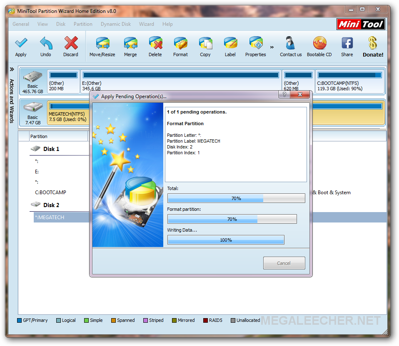
Task: Click the Format partition progress bar
Action: 232,219
